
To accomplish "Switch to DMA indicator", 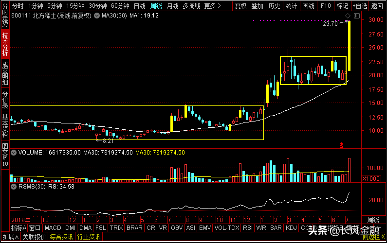I will click(x=85, y=228).
